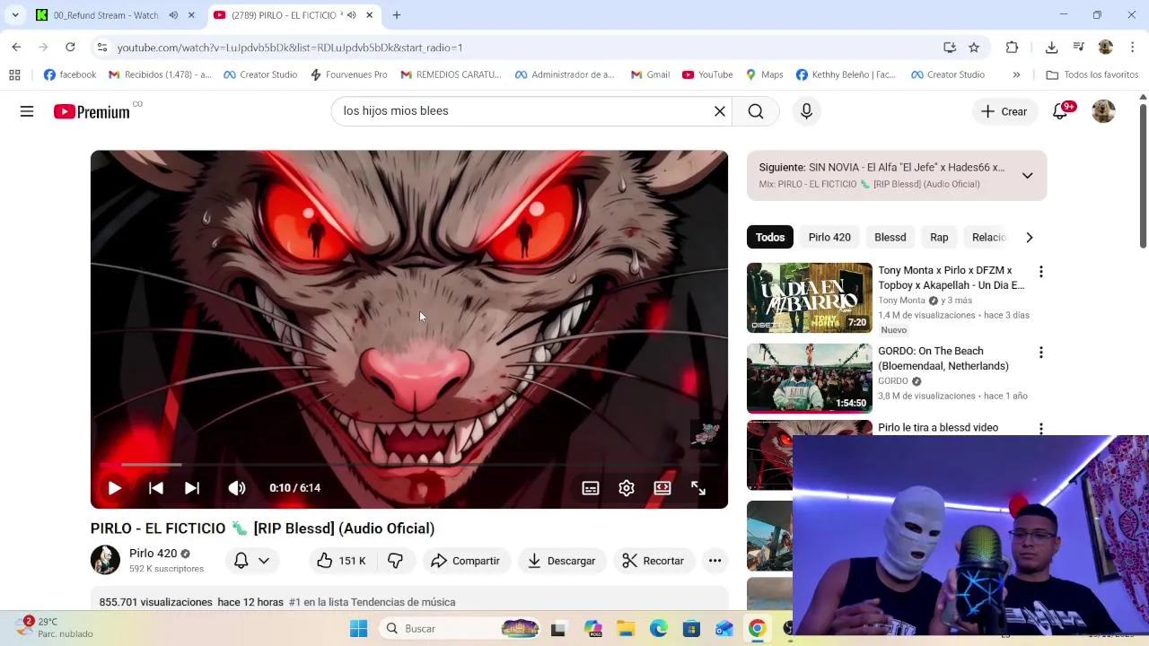This screenshot has width=1149, height=646.
Task: Open YouTube notifications bell with 9+ badge
Action: (1060, 111)
